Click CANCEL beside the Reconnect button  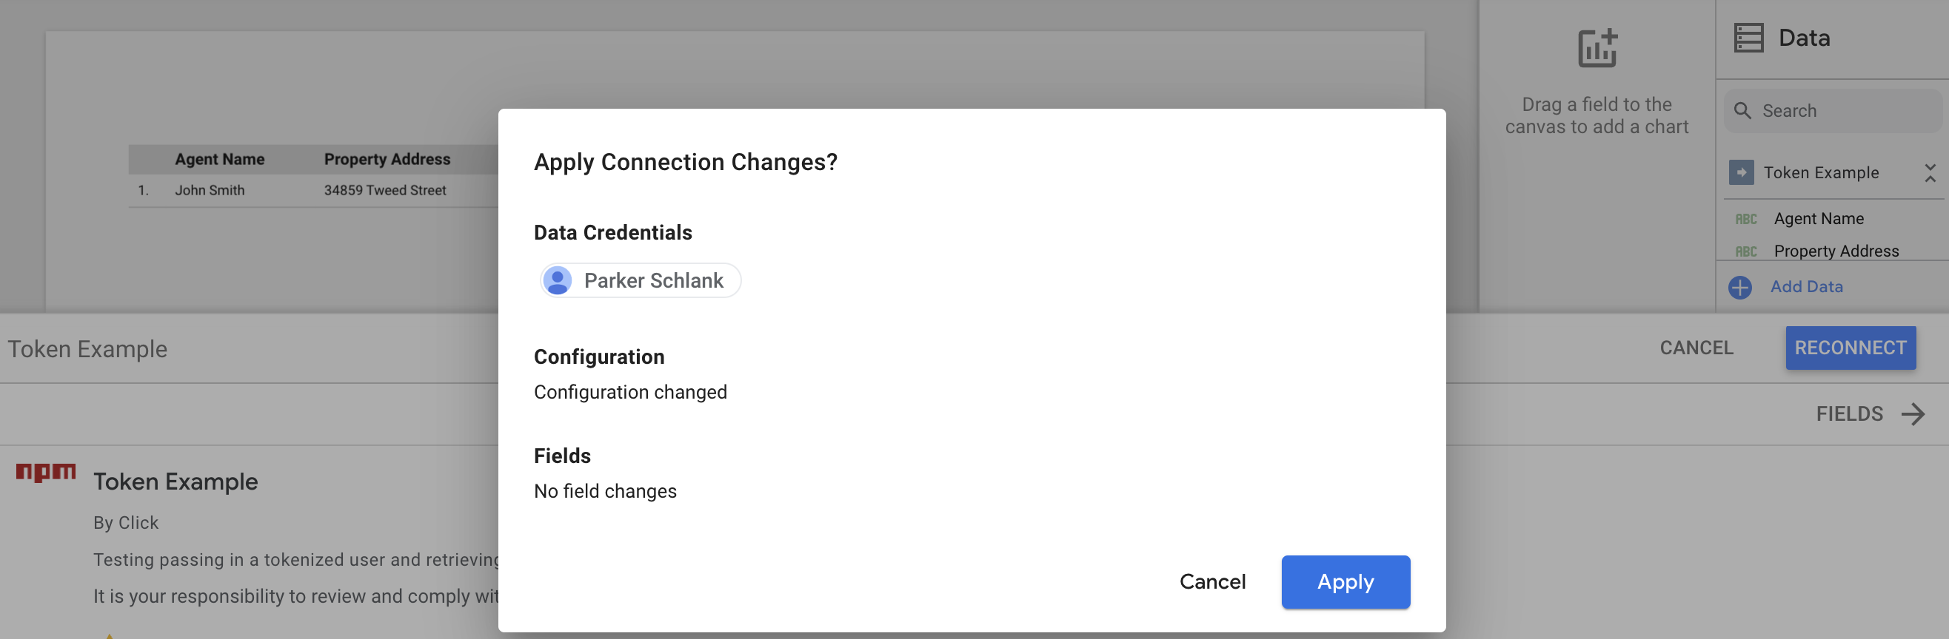point(1696,348)
